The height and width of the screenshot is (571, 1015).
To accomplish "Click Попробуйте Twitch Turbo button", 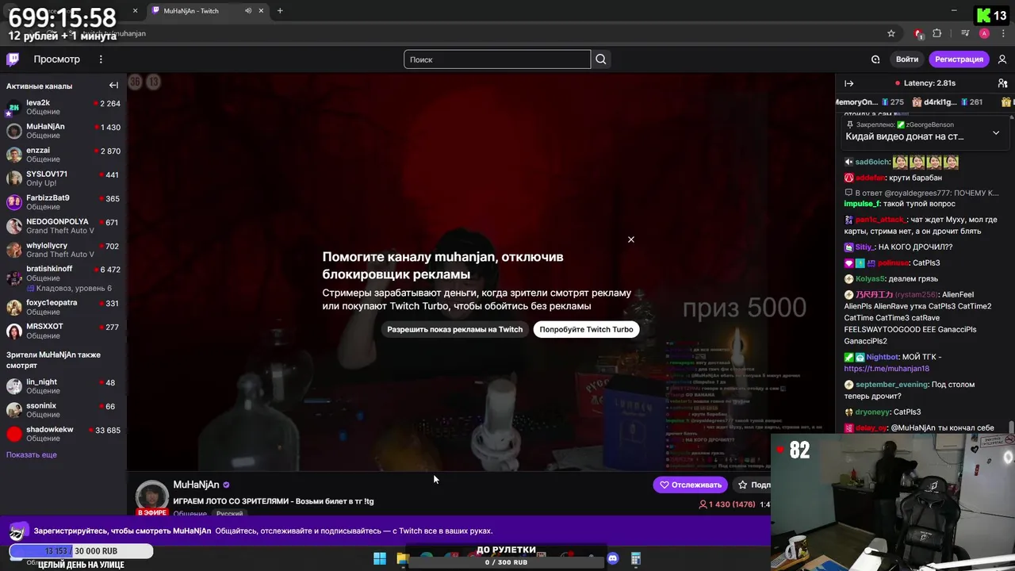I will (x=586, y=329).
